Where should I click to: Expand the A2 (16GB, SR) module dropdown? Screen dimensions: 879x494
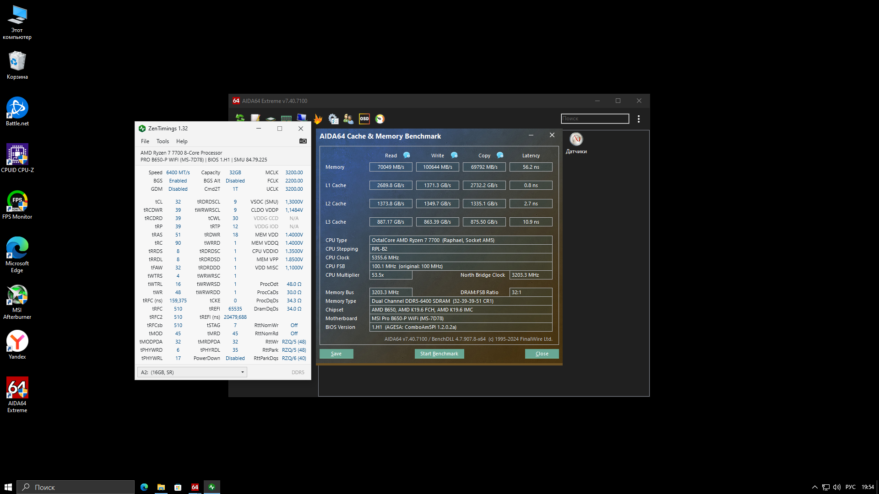pyautogui.click(x=192, y=372)
